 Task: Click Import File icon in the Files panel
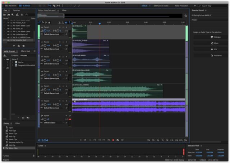click(x=9, y=15)
